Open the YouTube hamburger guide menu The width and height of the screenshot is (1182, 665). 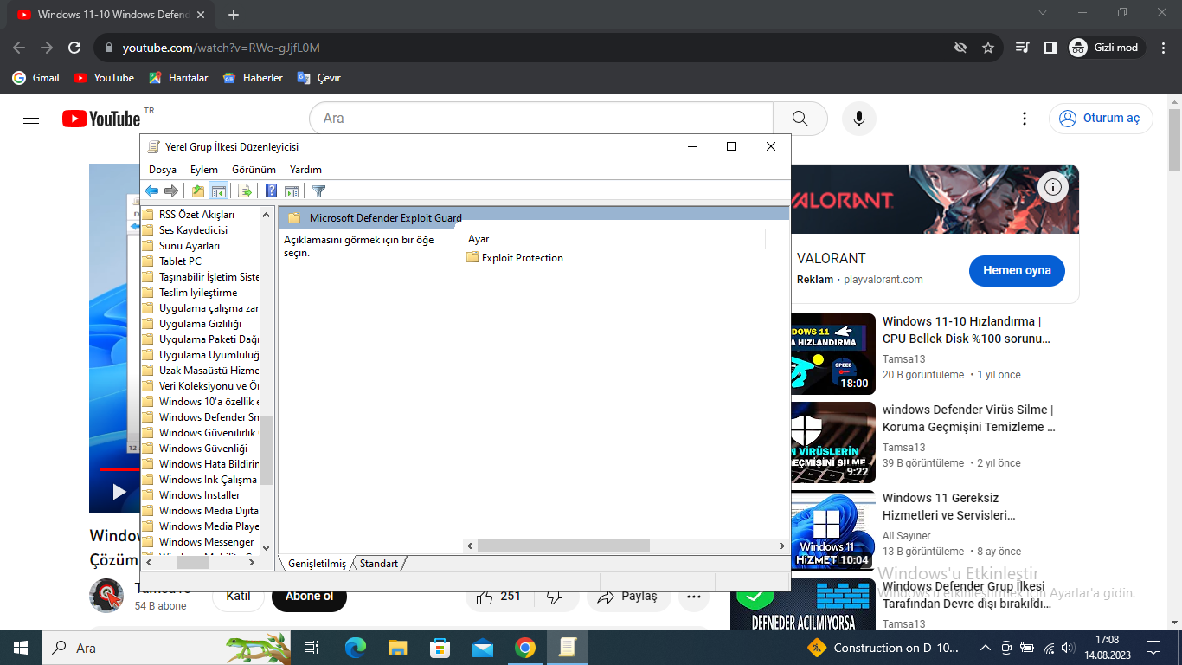[x=31, y=119]
